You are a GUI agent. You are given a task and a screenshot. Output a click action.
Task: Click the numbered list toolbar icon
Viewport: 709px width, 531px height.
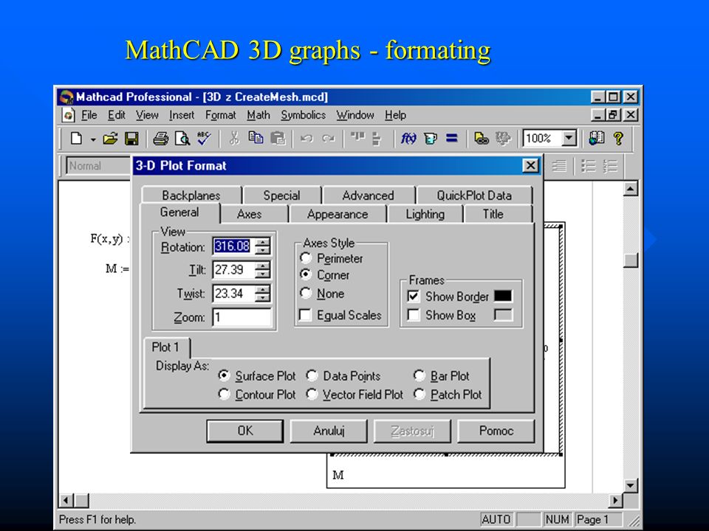click(x=610, y=166)
